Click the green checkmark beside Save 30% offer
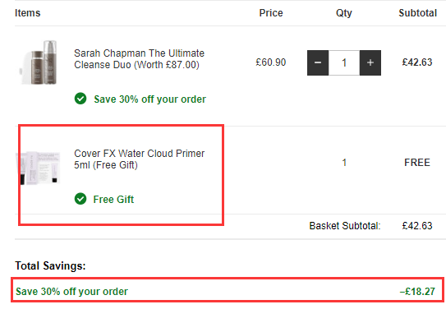This screenshot has height=309, width=446. (x=80, y=99)
